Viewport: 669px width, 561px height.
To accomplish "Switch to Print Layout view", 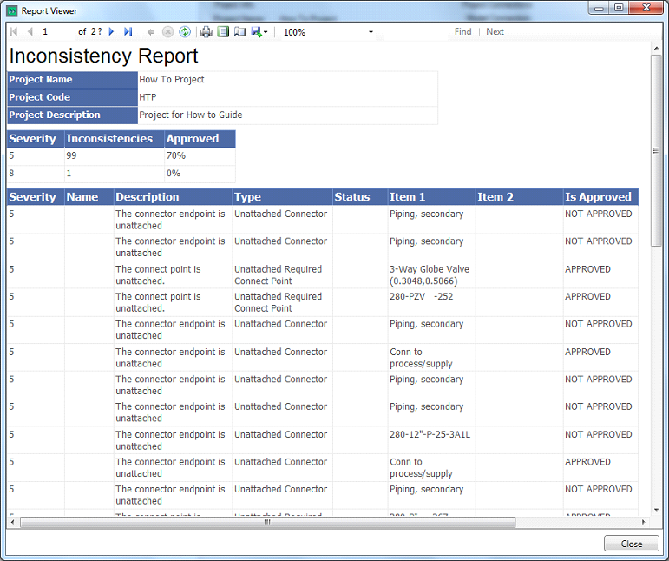I will coord(223,32).
